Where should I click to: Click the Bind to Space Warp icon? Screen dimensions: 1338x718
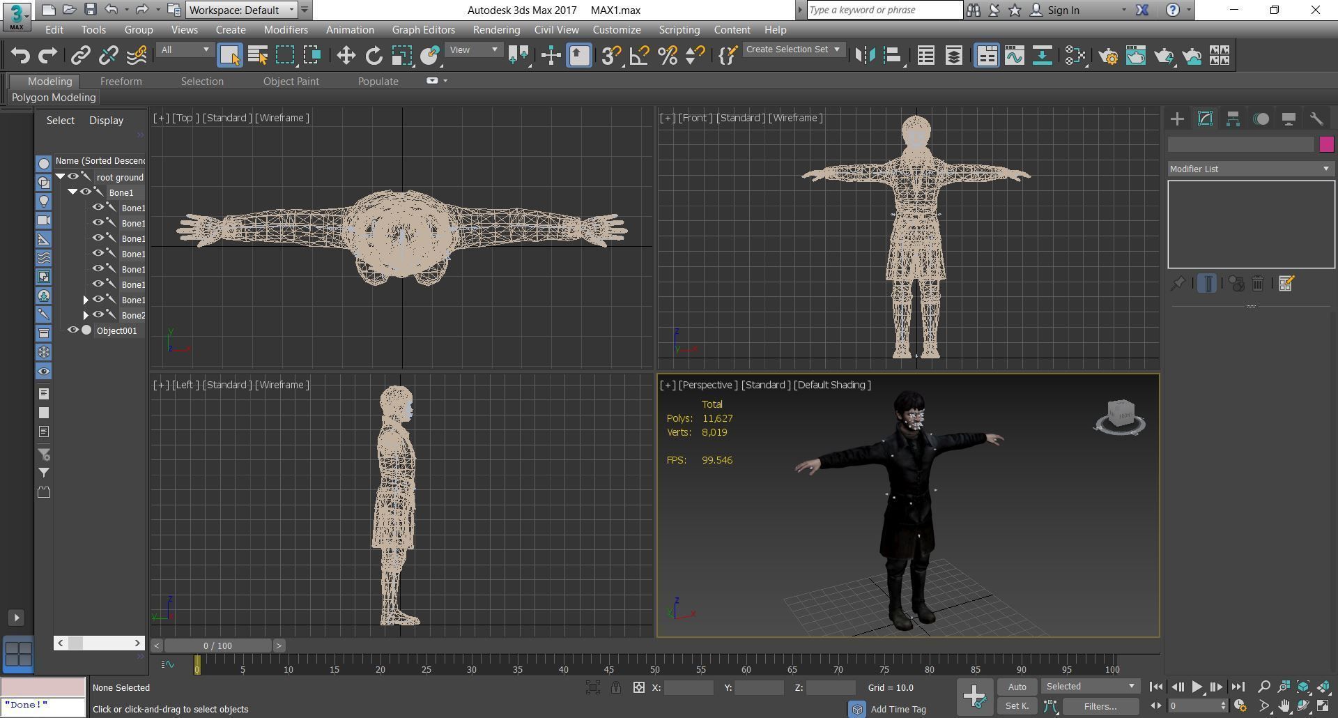[x=137, y=56]
